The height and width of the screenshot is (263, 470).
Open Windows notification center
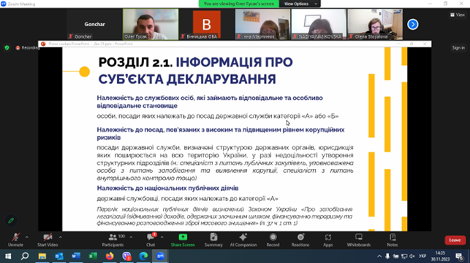(x=459, y=256)
